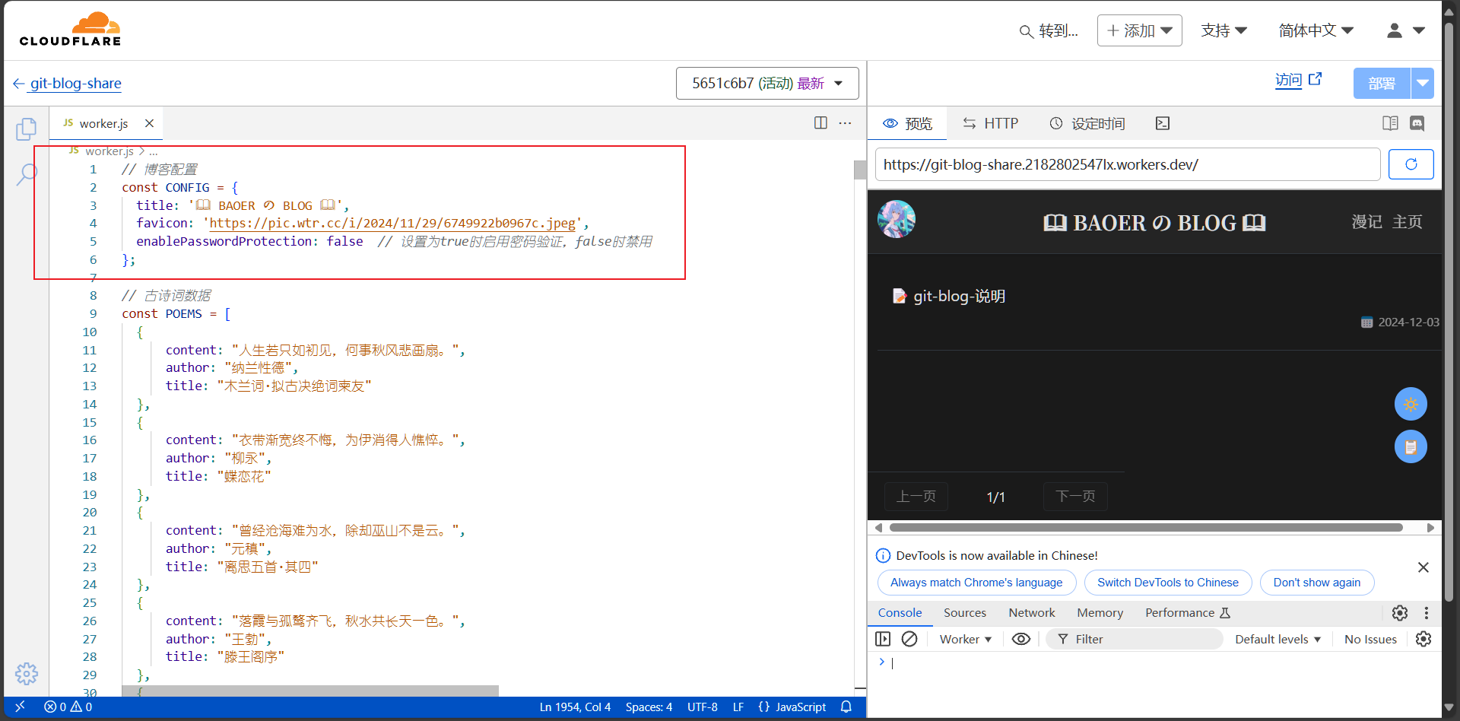
Task: Click the preview URL address field
Action: click(1128, 164)
